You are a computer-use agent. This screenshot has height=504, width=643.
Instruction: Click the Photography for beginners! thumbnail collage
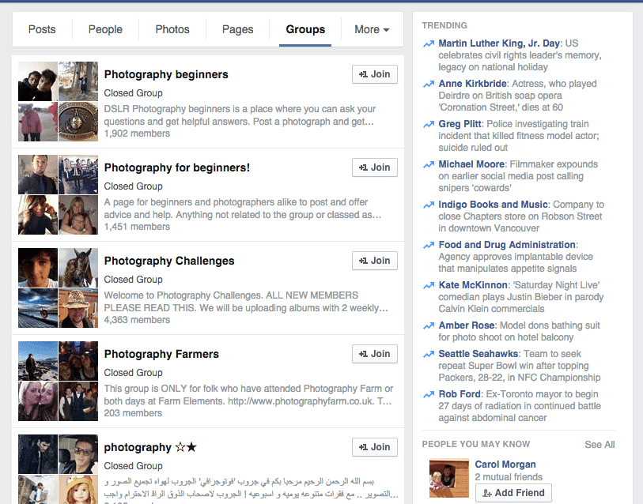tap(58, 194)
